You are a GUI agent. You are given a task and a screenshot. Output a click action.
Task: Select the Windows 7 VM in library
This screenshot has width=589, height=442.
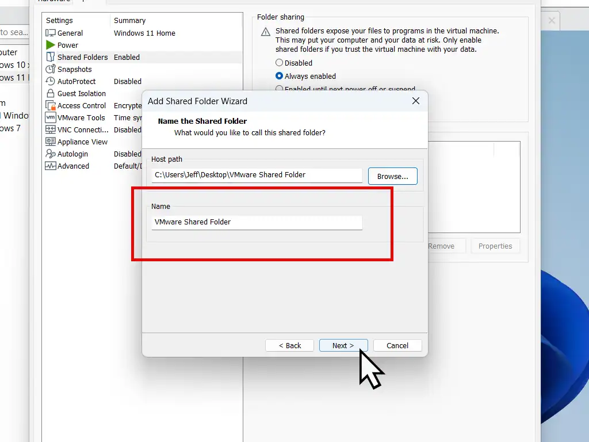pyautogui.click(x=10, y=128)
